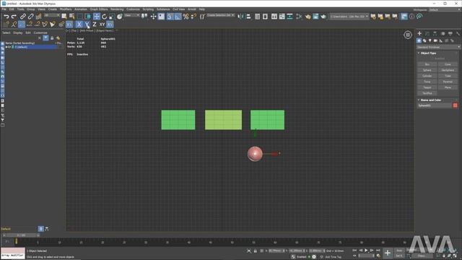462x260 pixels.
Task: Click the Cylinder primitive button
Action: 427,76
